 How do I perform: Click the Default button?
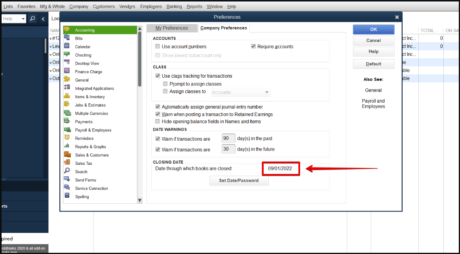click(x=373, y=64)
